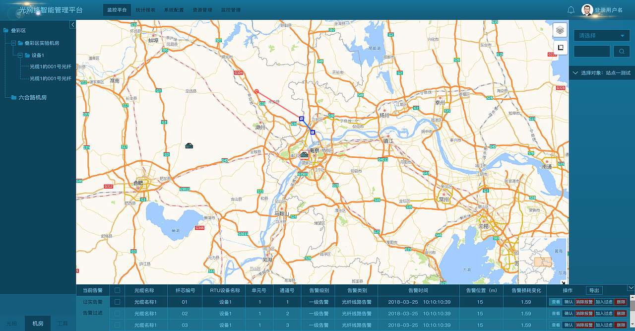Click the map frame selection tool icon

coord(560,48)
